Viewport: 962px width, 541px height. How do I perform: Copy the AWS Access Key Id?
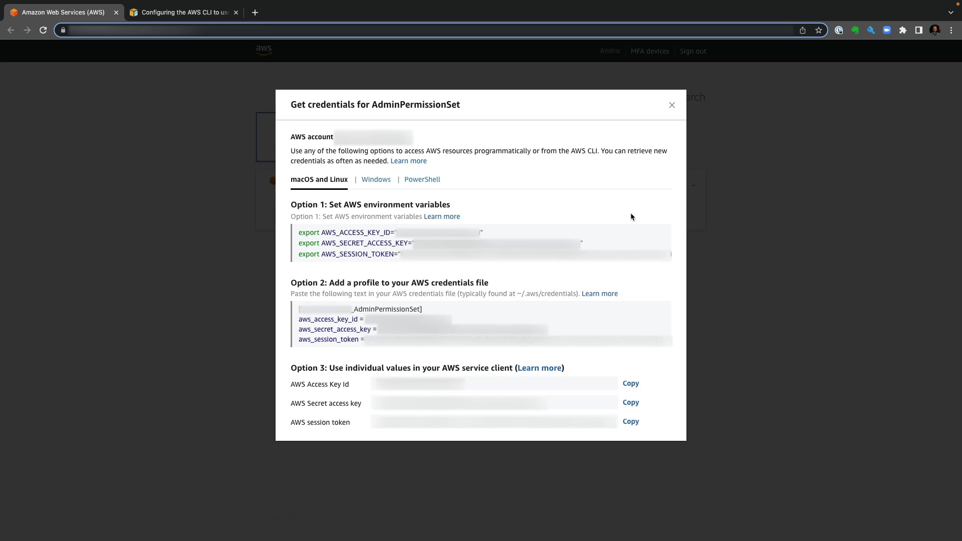point(630,383)
